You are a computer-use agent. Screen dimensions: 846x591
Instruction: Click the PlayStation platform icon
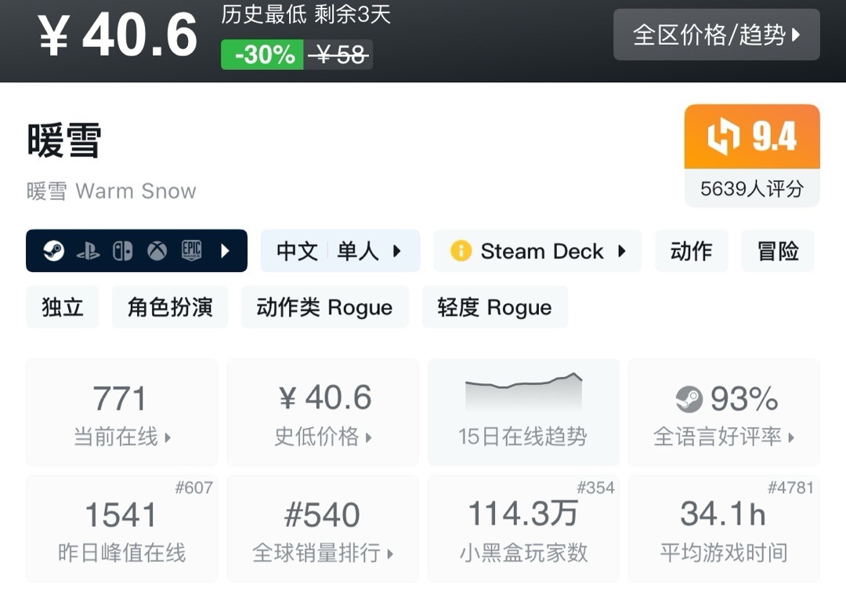coord(88,251)
